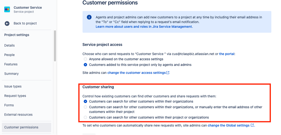Choose search within their organizations only option
Image resolution: width=281 pixels, height=135 pixels.
point(86,101)
